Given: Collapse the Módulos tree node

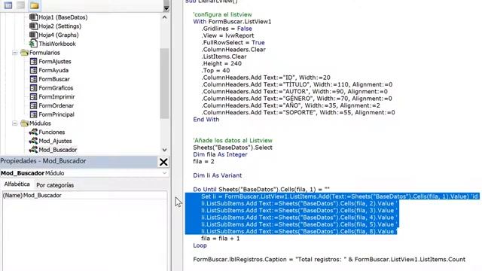Looking at the screenshot, I should tap(15, 123).
